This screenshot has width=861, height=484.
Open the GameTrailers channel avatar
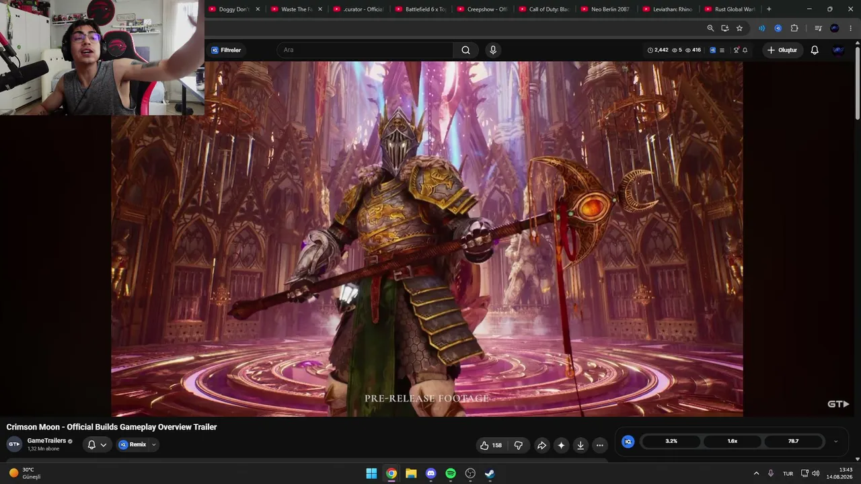point(14,444)
